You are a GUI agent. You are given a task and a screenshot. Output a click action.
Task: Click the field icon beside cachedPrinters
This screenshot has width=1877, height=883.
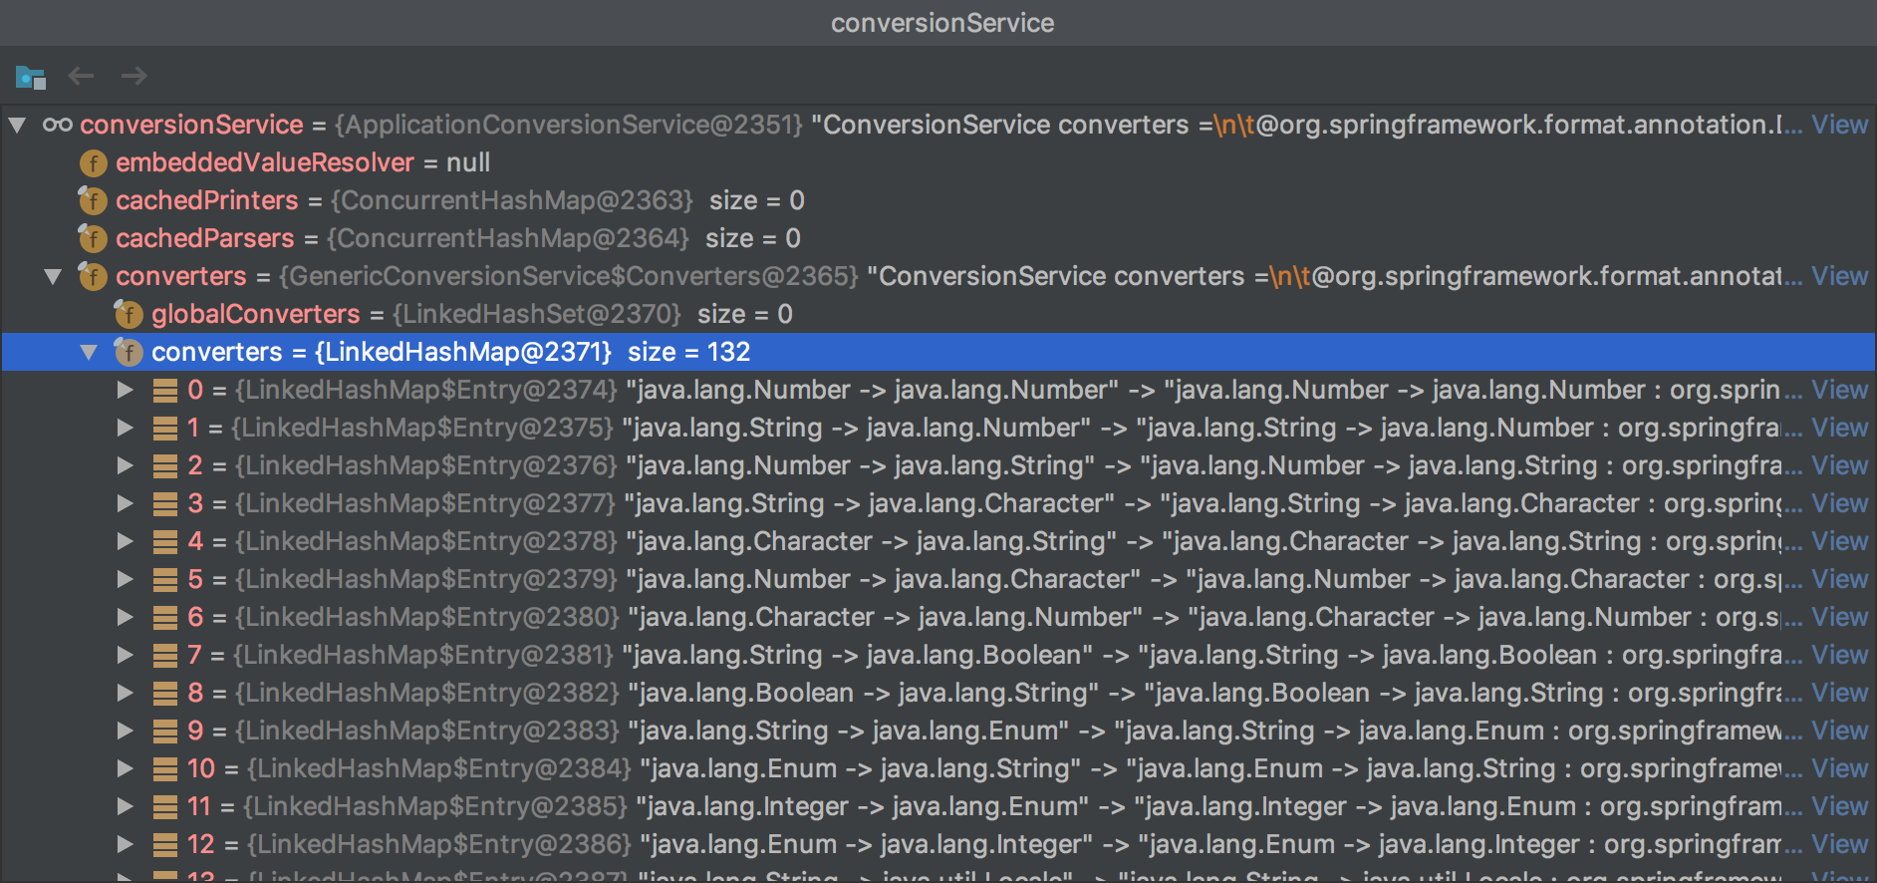pyautogui.click(x=93, y=201)
